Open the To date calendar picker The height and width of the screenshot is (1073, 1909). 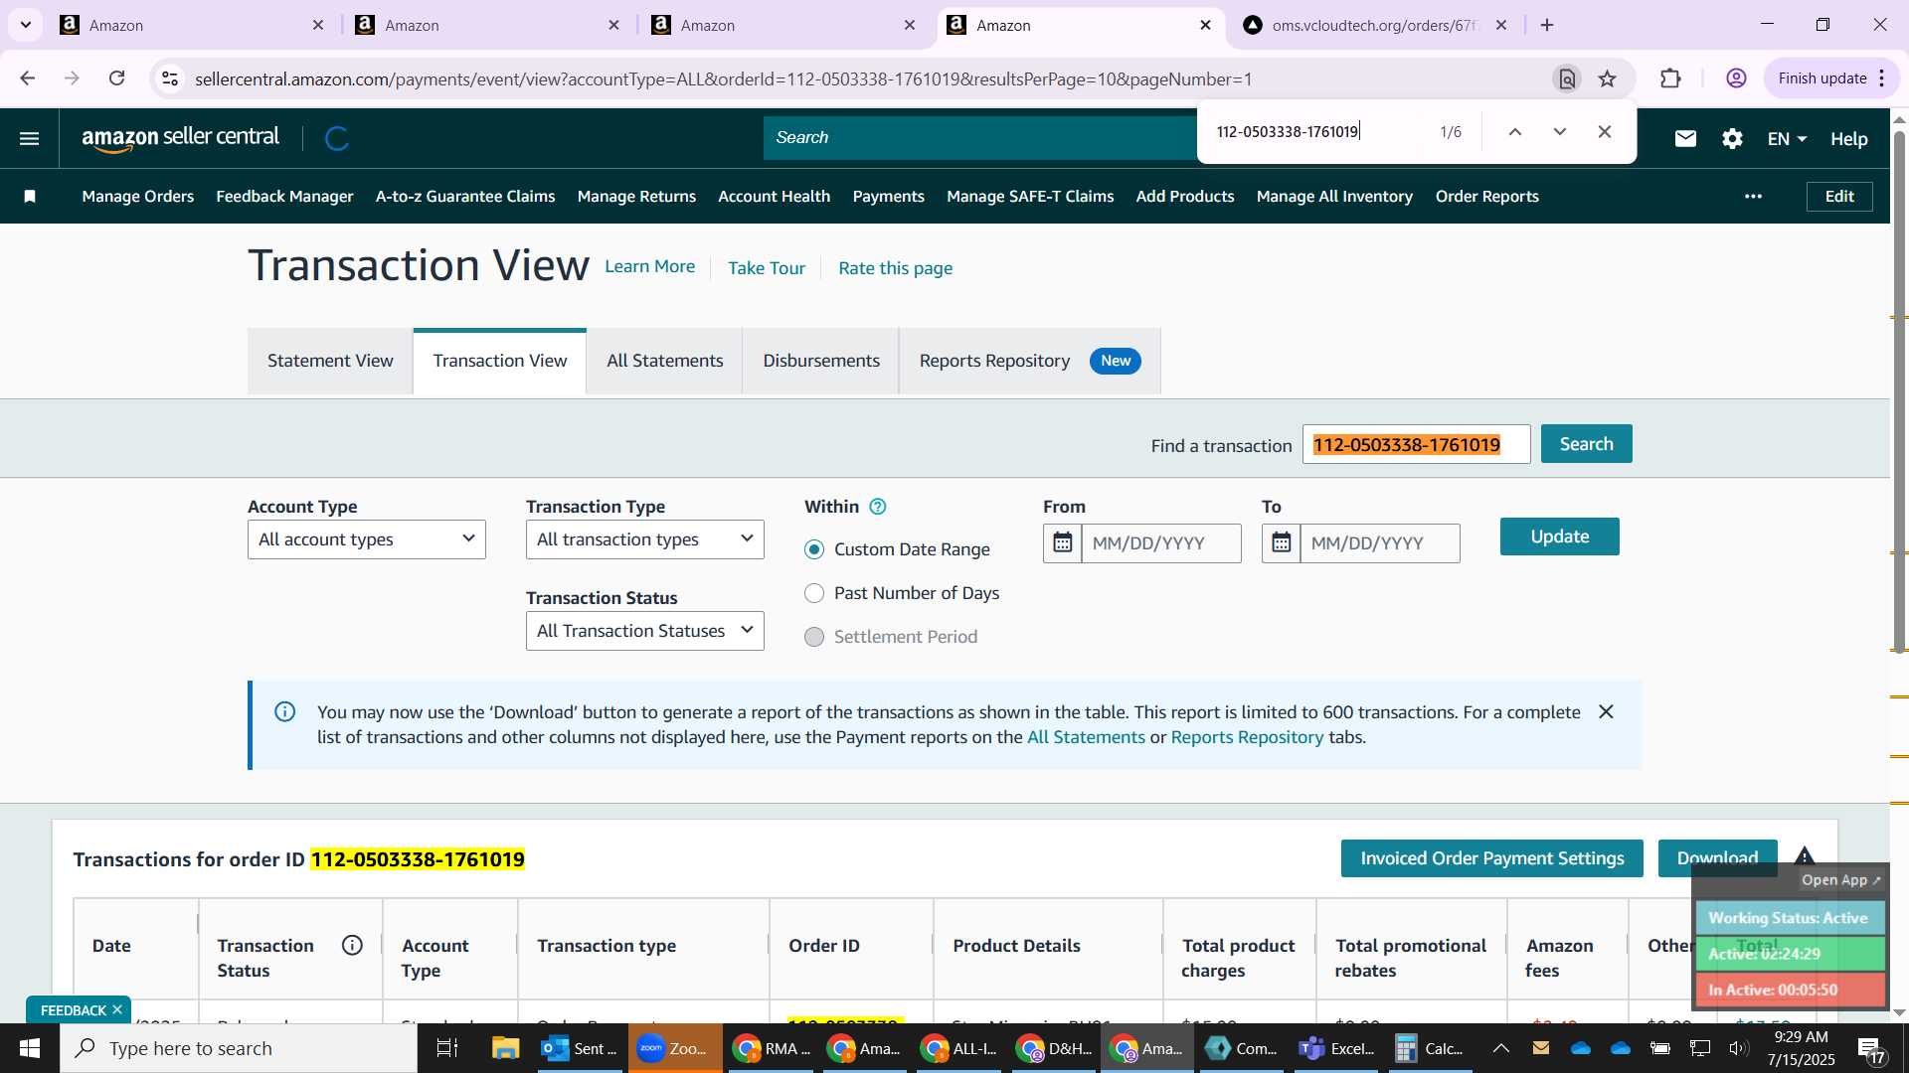(1282, 543)
